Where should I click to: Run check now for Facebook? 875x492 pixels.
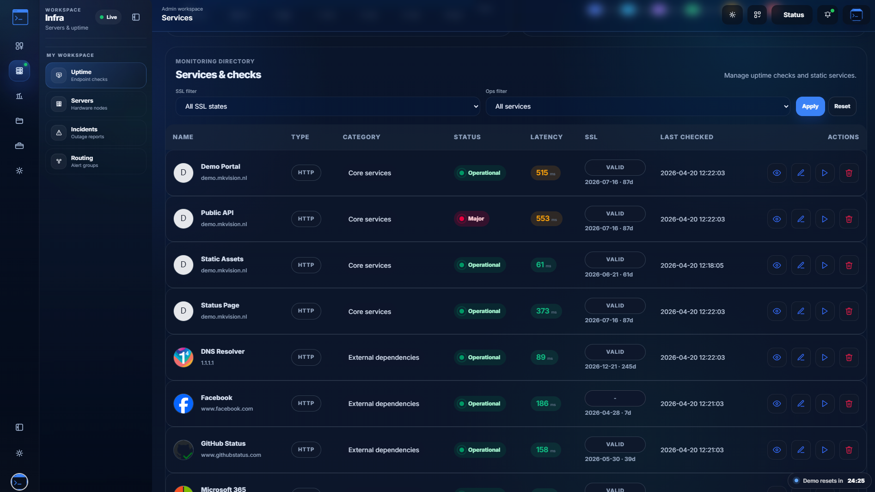click(x=825, y=404)
